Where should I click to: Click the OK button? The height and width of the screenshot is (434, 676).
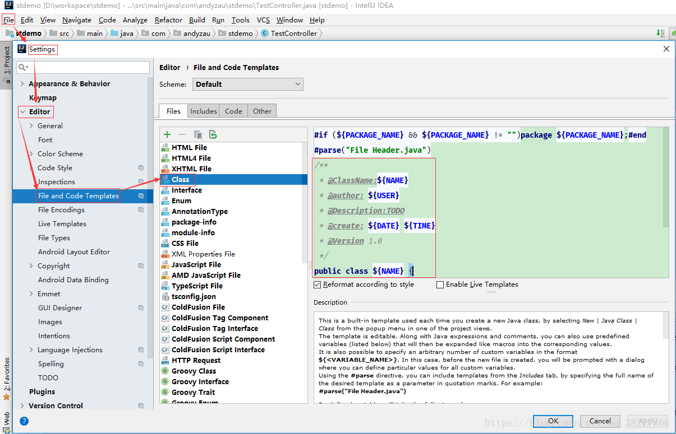click(x=553, y=421)
